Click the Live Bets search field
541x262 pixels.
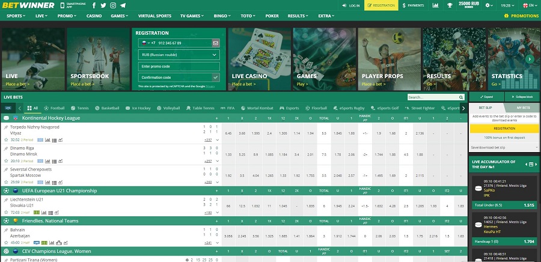click(433, 97)
